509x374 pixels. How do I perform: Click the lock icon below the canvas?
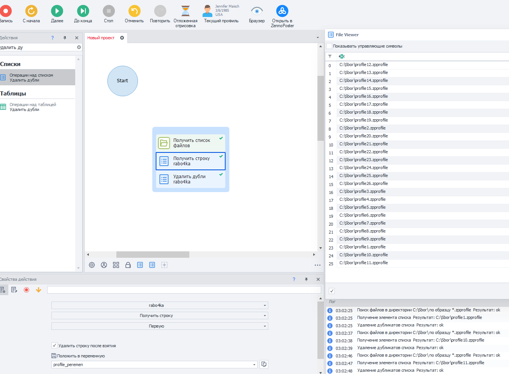128,265
